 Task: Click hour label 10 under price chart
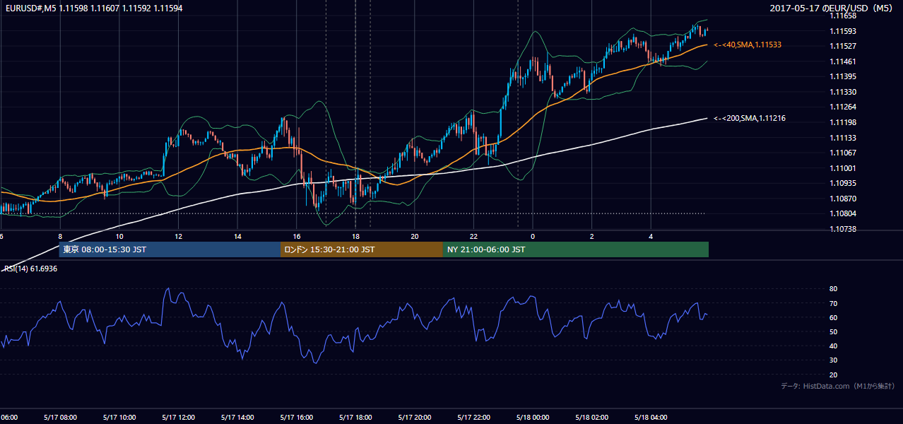point(119,236)
